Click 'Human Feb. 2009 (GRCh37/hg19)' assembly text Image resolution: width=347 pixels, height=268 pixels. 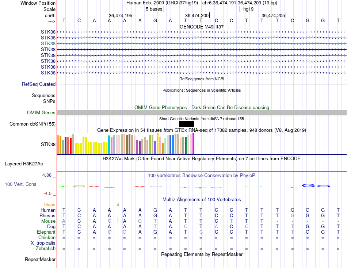(162, 3)
